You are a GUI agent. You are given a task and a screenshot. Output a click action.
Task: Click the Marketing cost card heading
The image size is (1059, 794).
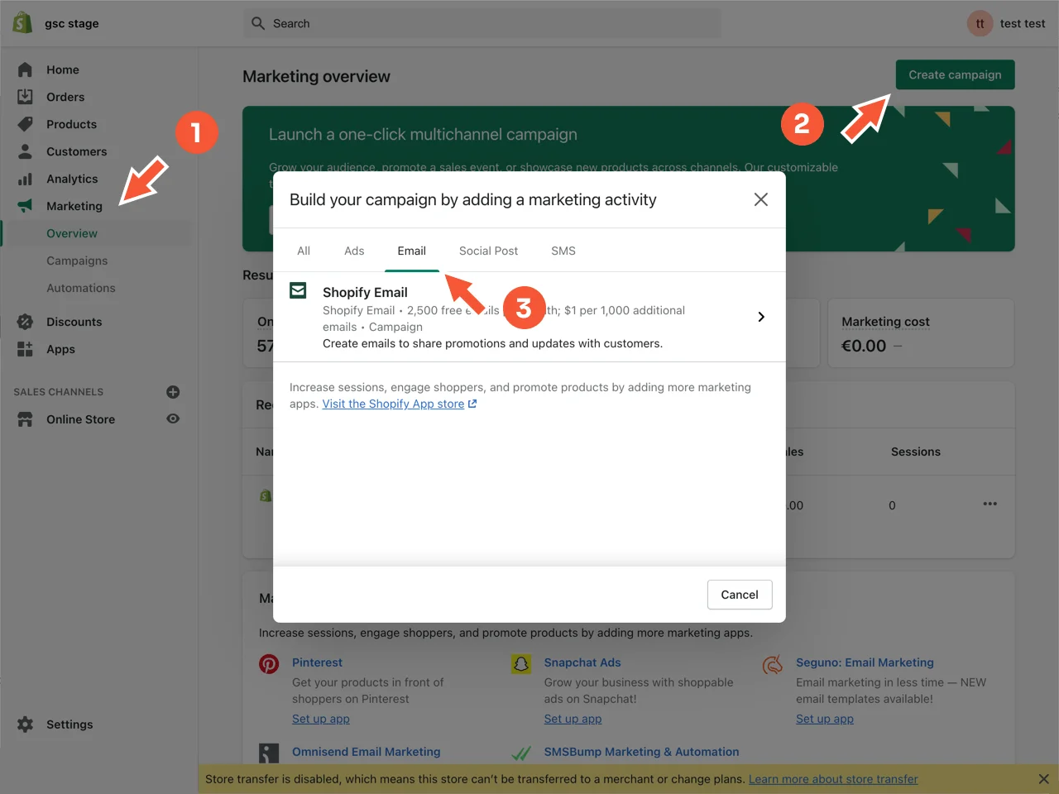(x=885, y=322)
